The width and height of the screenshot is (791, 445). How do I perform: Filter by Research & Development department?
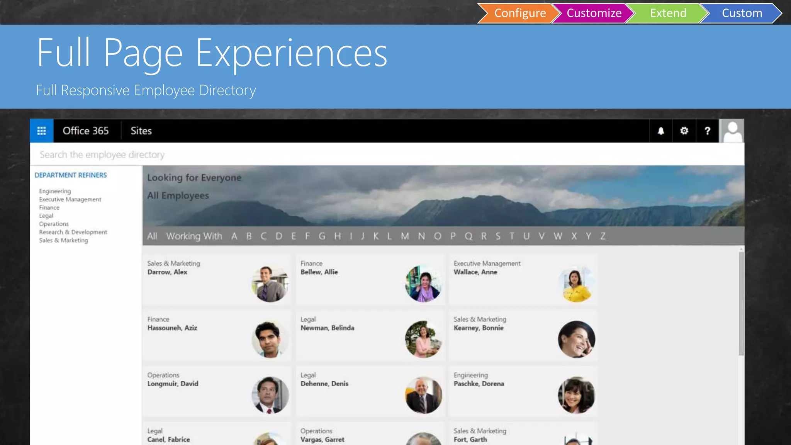pyautogui.click(x=73, y=232)
